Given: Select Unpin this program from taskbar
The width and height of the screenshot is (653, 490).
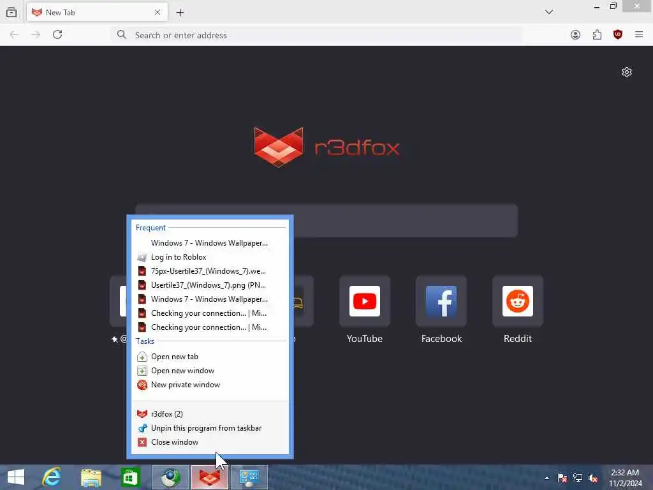Looking at the screenshot, I should click(x=210, y=428).
